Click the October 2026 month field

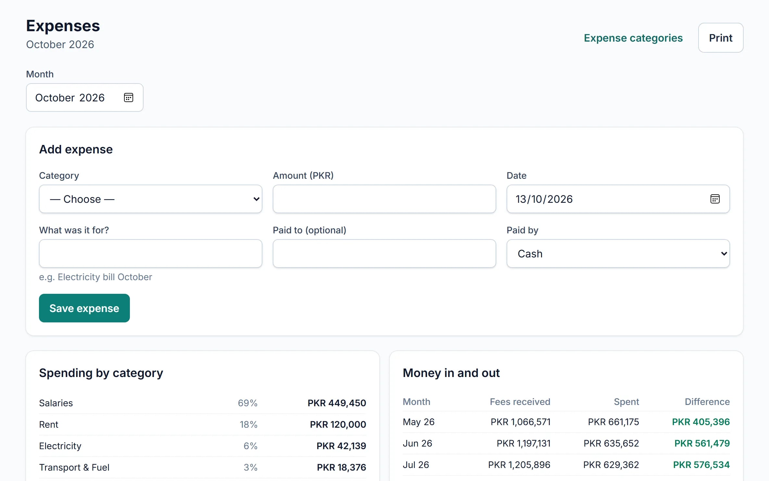click(x=84, y=97)
